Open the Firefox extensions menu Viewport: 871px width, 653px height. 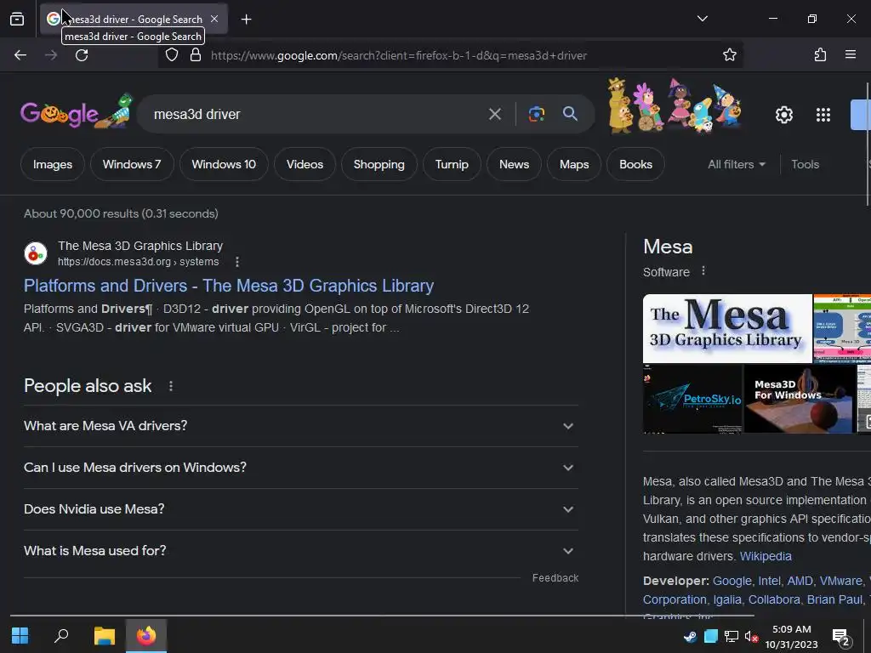coord(820,54)
